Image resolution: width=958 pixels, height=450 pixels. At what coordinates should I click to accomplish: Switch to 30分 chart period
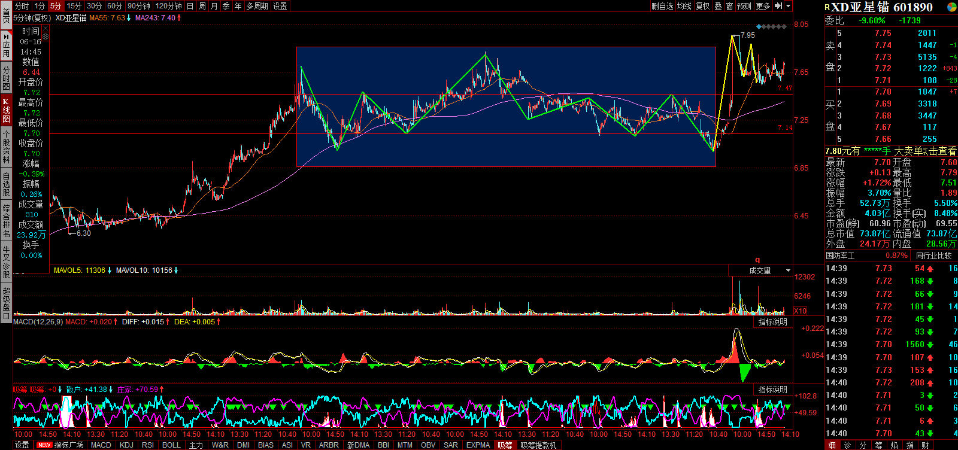tap(94, 6)
